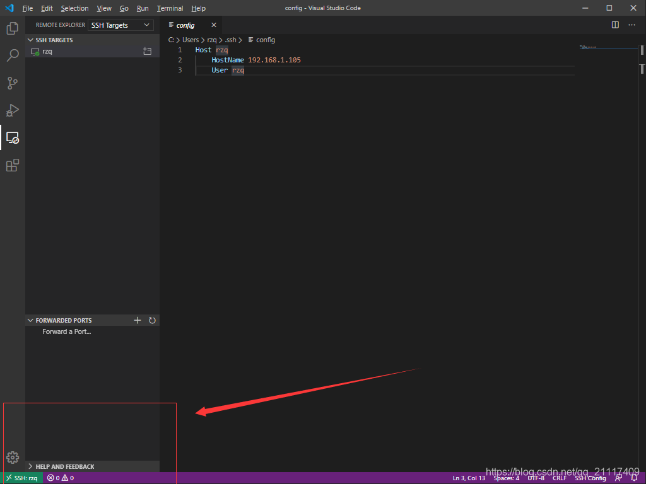Open the SSH Targets dropdown
This screenshot has height=484, width=646.
pos(120,25)
